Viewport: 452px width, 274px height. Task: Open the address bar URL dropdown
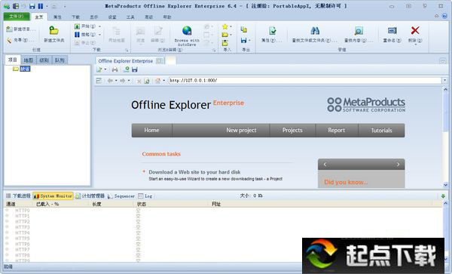[x=444, y=80]
